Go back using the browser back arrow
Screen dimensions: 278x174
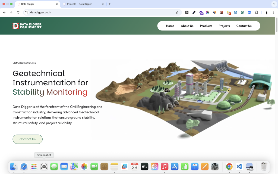[4, 12]
